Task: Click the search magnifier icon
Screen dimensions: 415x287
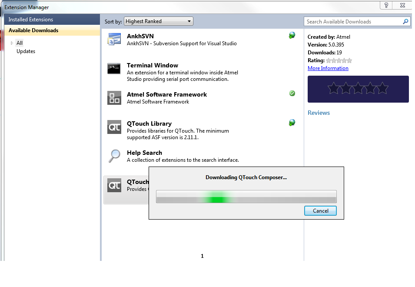Action: pyautogui.click(x=405, y=21)
